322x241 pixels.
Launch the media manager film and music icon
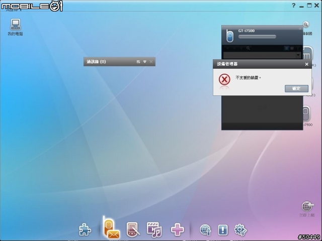click(154, 229)
